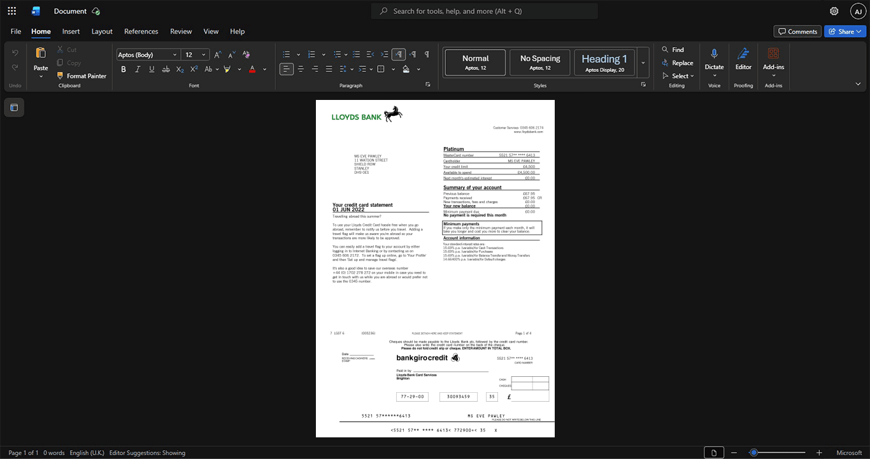The image size is (870, 459).
Task: Select the Format Painter tool
Action: 82,76
